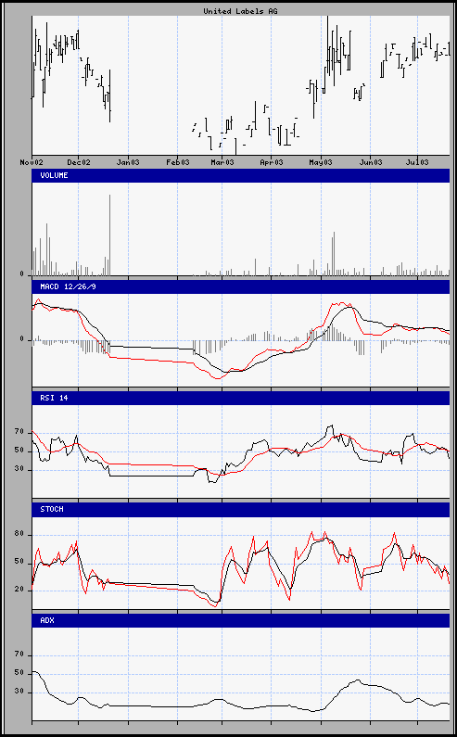Click the RSI 14 panel header
The width and height of the screenshot is (457, 737).
240,398
